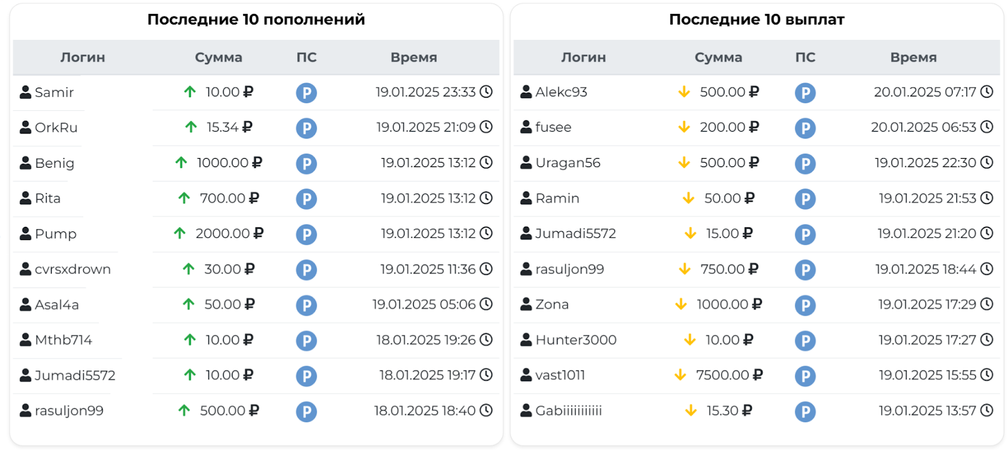Screen dimensions: 1008x458
Task: Click the yellow down arrow beside fusee's 200.00
Action: pos(684,127)
